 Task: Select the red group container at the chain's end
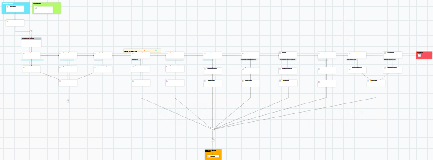coord(424,55)
